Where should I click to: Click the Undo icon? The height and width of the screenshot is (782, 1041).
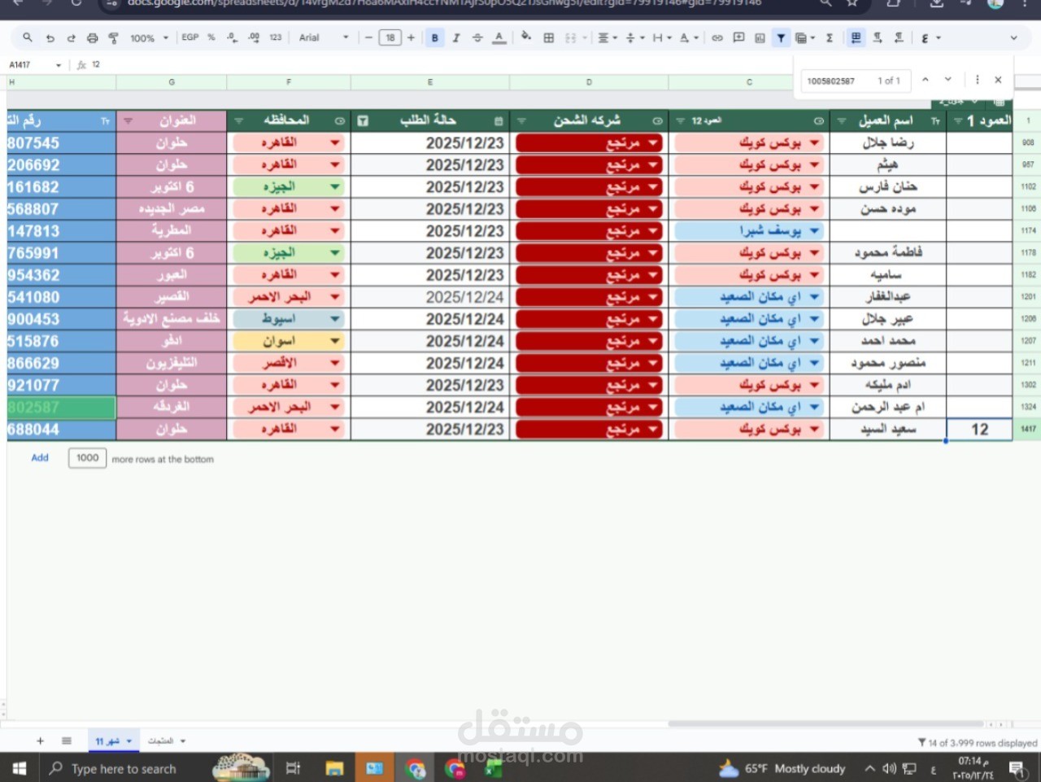49,37
